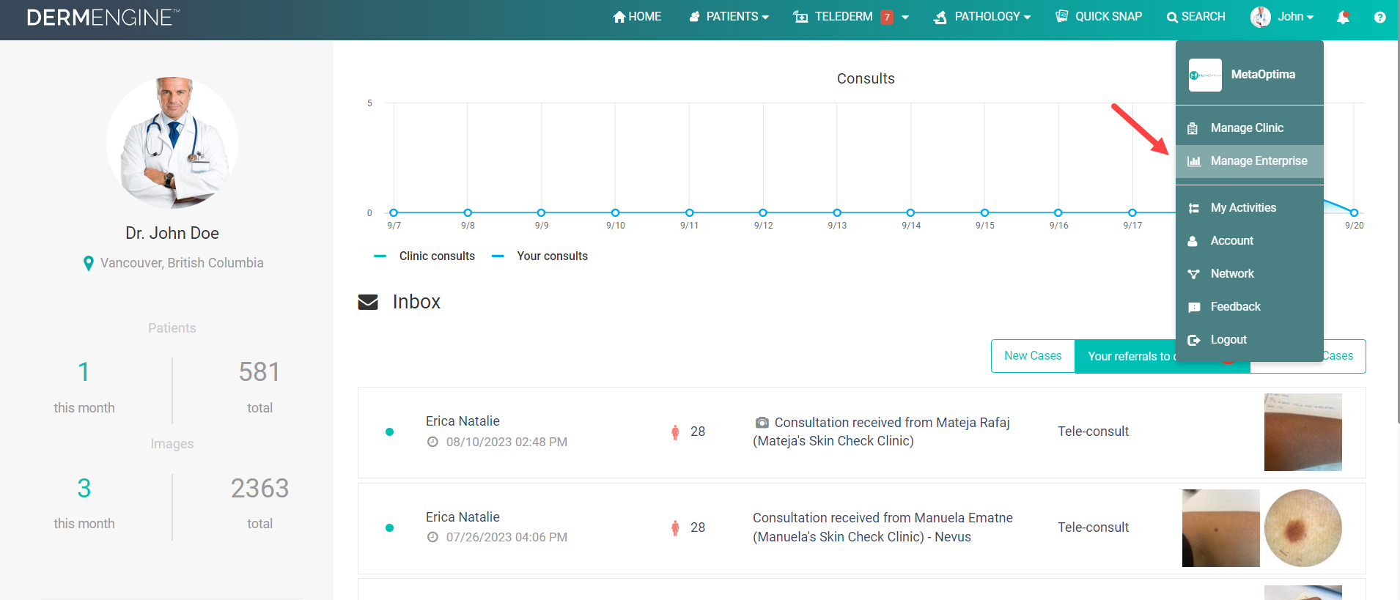Viewport: 1400px width, 600px height.
Task: Click the female patient icon in Manuela case
Action: 675,527
